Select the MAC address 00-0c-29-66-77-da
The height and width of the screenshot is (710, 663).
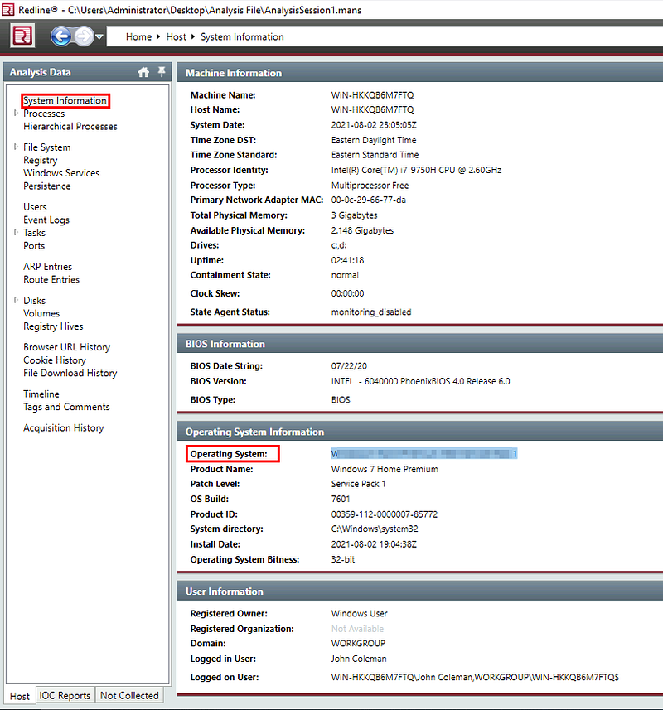[x=368, y=200]
